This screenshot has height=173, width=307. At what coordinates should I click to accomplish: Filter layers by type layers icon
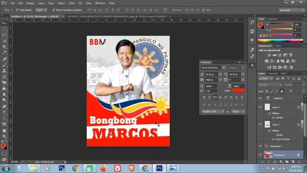288,78
